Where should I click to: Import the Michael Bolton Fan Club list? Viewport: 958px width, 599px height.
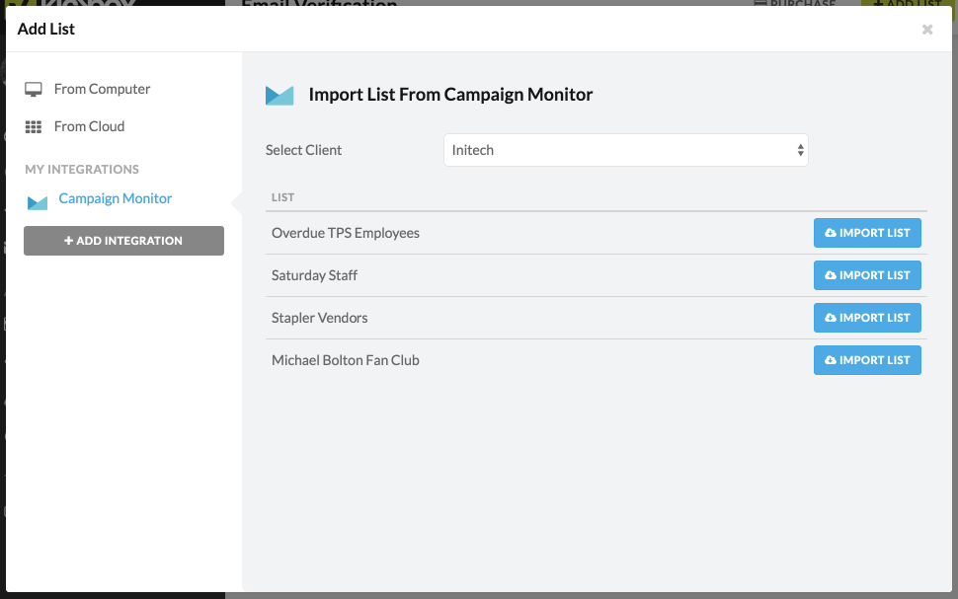pos(867,360)
